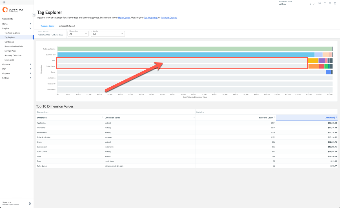Click the Oct 19 – Oct 21, 2023 date range
Image resolution: width=340 pixels, height=208 pixels.
pyautogui.click(x=51, y=35)
